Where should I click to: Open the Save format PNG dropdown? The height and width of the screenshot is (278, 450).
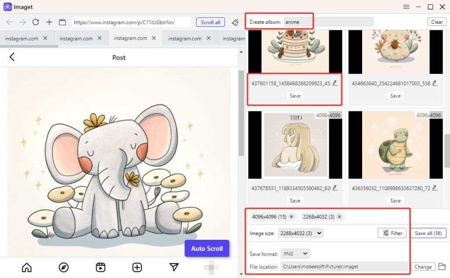pos(295,253)
